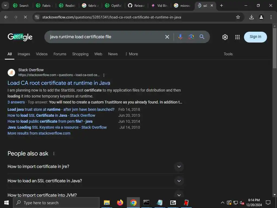The height and width of the screenshot is (208, 277).
Task: Switch to the Fabric tab
Action: click(45, 6)
